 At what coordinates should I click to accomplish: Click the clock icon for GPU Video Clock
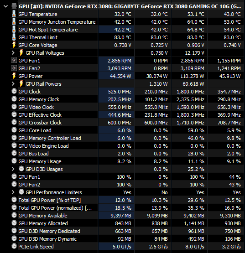click(14, 107)
